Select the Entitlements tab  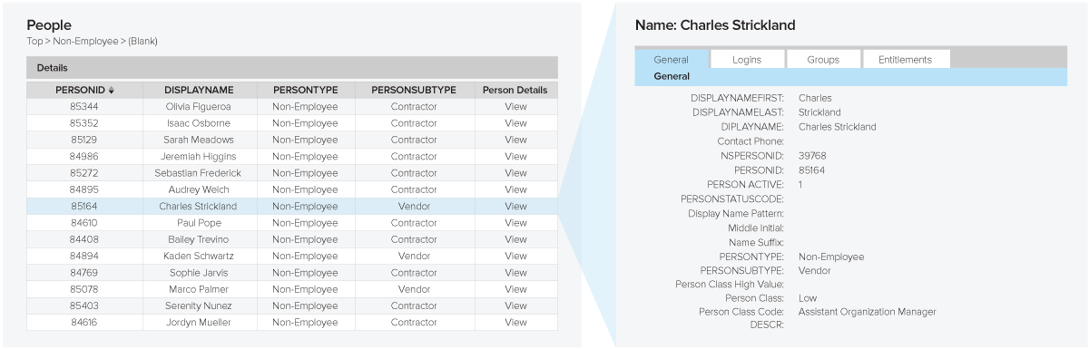click(905, 59)
